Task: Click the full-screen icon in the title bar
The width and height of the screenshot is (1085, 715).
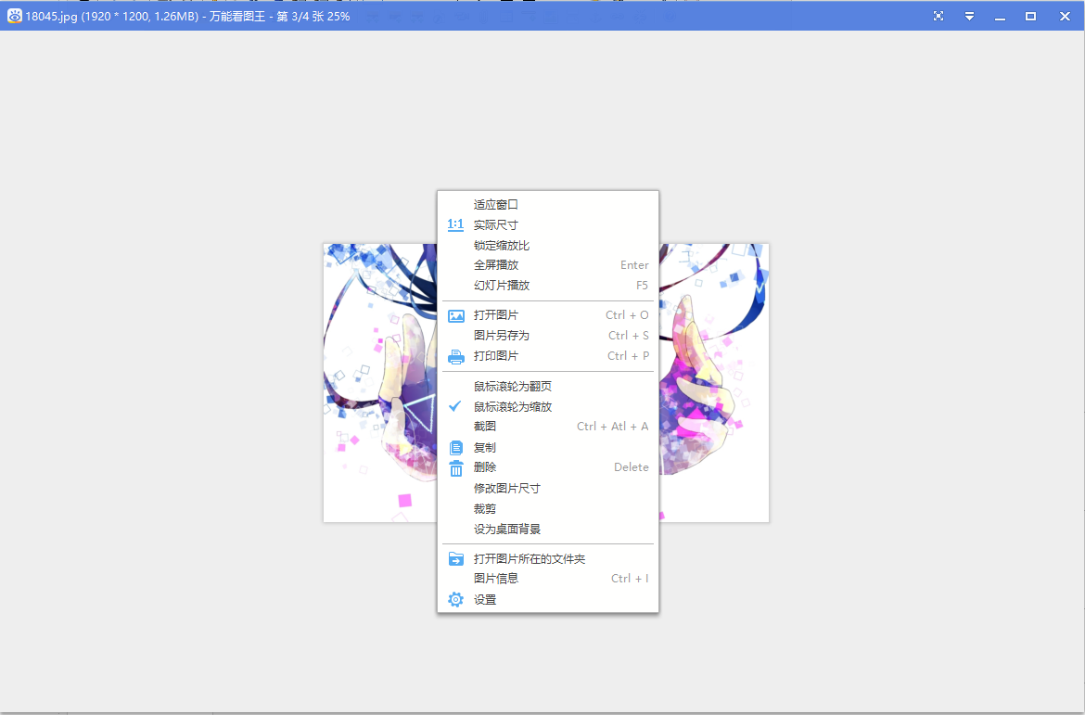Action: (x=938, y=16)
